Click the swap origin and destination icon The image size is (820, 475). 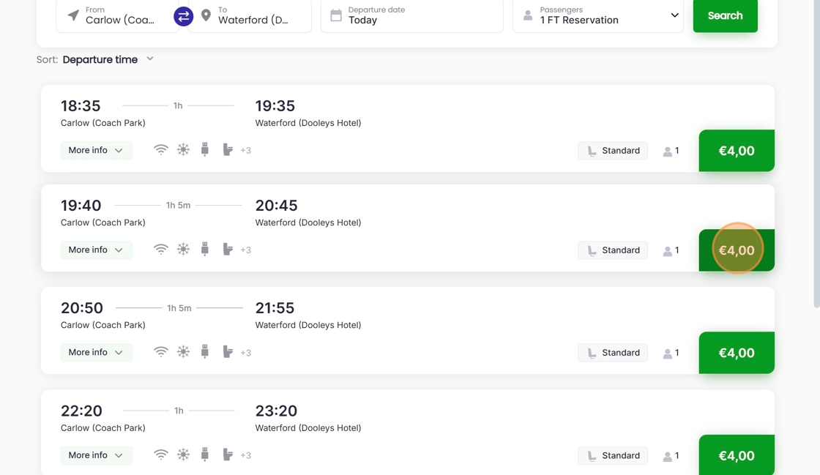click(183, 15)
